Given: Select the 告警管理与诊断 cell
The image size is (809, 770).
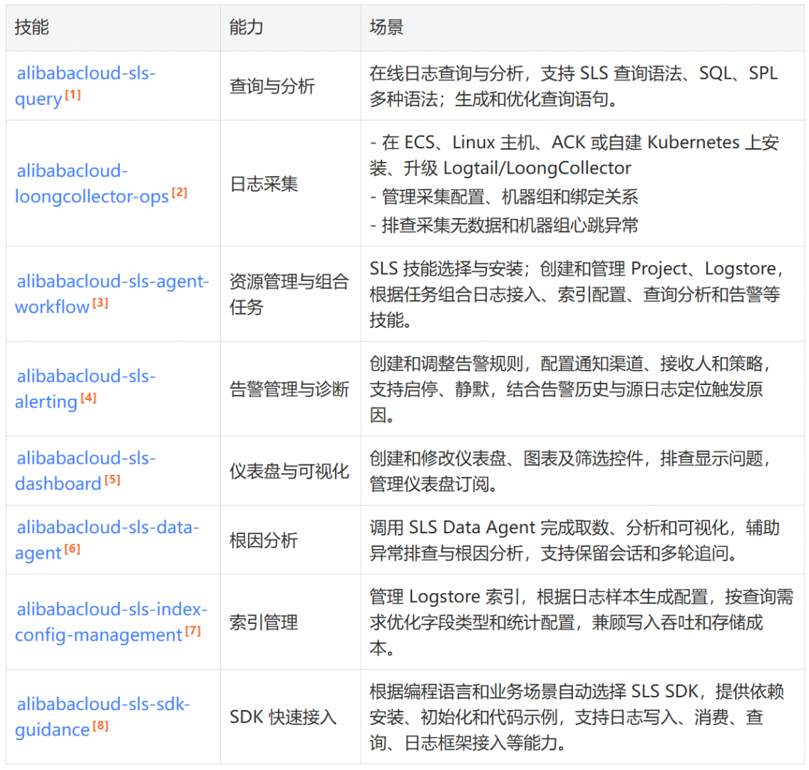Looking at the screenshot, I should (x=289, y=389).
